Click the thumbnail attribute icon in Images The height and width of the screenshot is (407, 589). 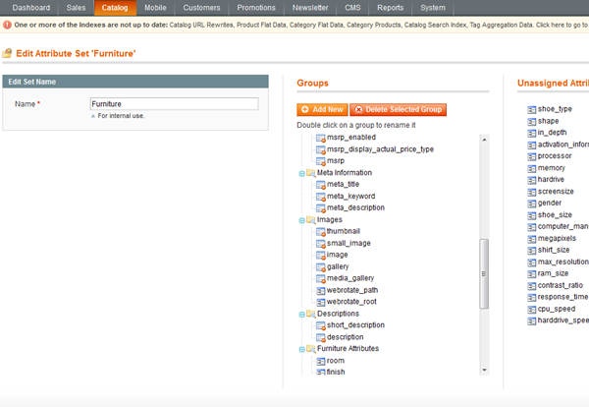319,231
